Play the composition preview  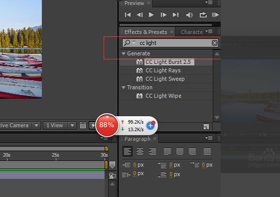[151, 14]
